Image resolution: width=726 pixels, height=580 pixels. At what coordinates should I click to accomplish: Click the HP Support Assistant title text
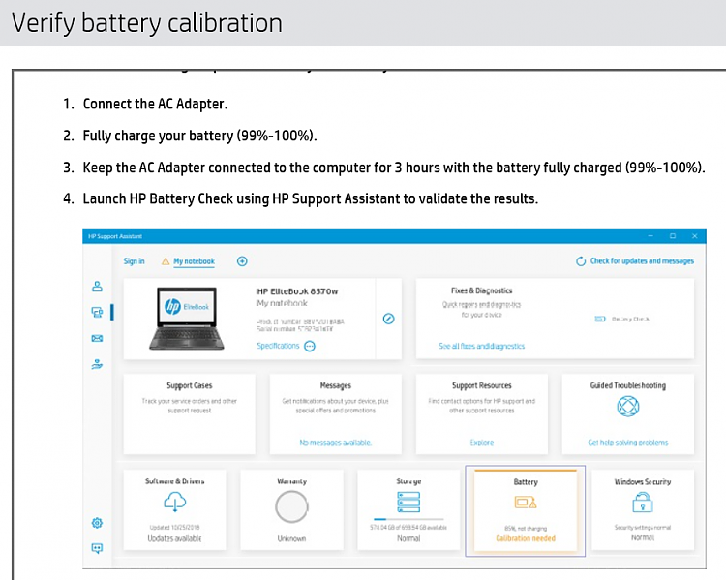115,236
